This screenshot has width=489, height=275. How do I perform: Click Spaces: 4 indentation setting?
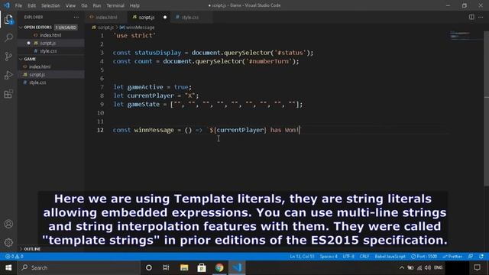click(x=329, y=257)
